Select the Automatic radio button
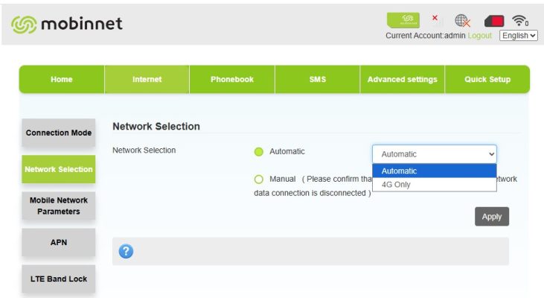The width and height of the screenshot is (544, 298). click(x=259, y=152)
